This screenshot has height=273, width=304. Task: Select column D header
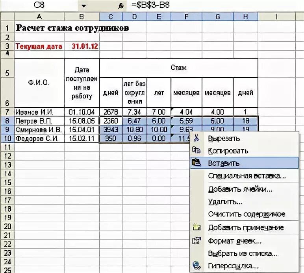[x=135, y=17]
